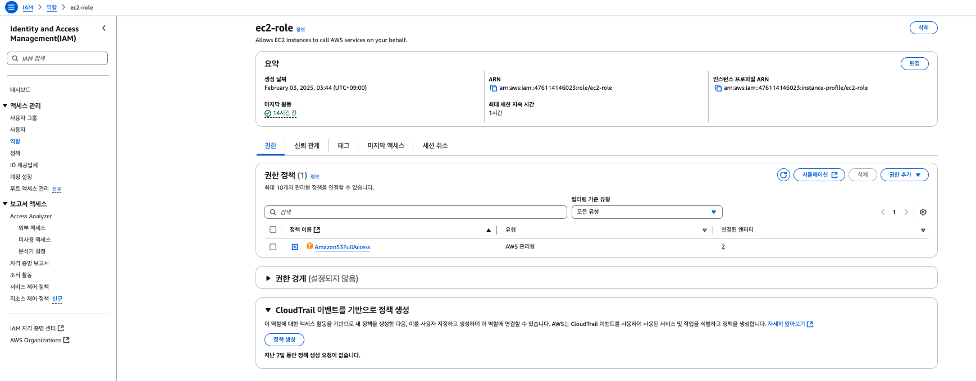Open the 모든 유형 filter type dropdown
This screenshot has width=976, height=381.
[x=647, y=212]
